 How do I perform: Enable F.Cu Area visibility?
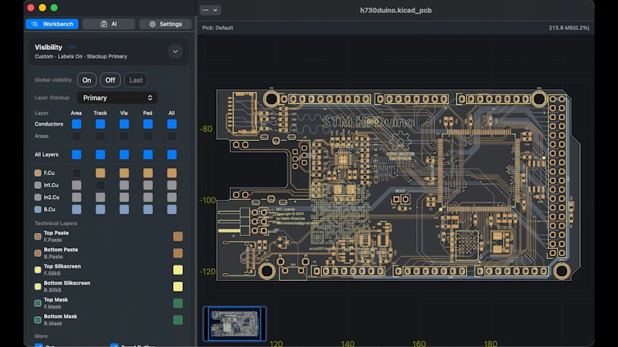(x=76, y=173)
